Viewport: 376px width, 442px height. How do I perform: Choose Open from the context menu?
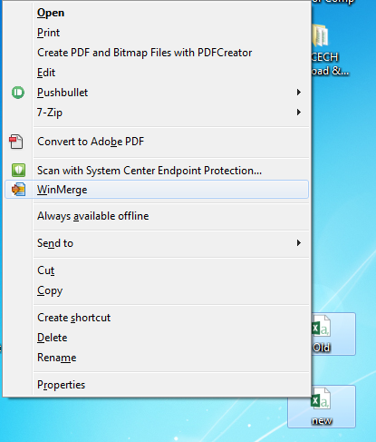(x=51, y=13)
